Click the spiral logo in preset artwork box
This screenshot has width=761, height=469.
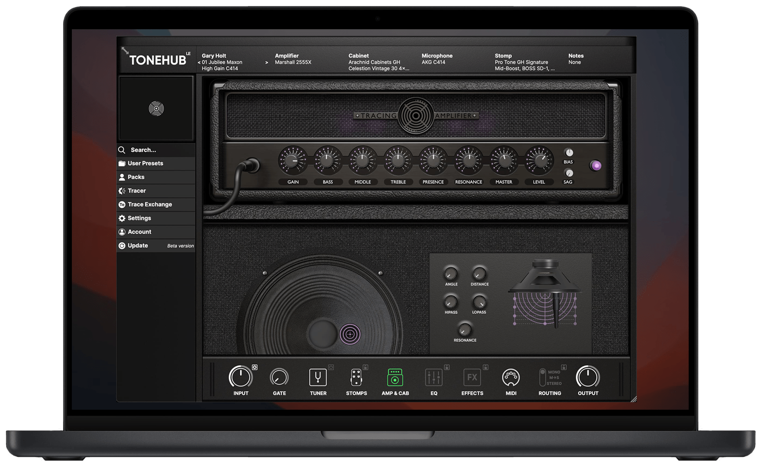156,108
